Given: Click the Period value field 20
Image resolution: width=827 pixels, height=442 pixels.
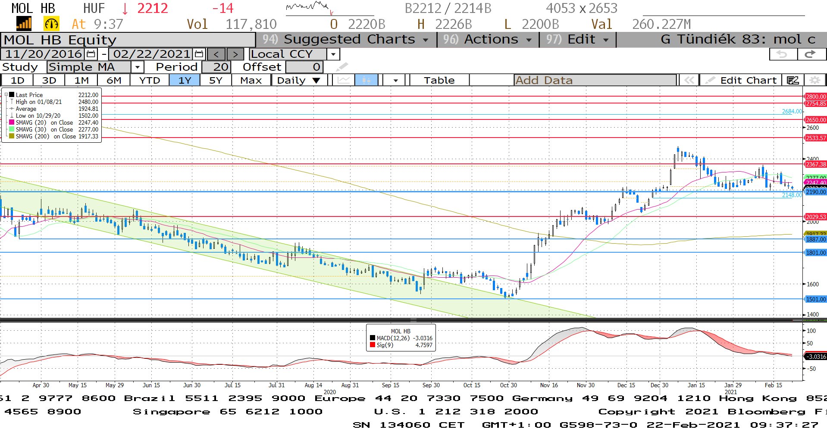Looking at the screenshot, I should pyautogui.click(x=216, y=67).
